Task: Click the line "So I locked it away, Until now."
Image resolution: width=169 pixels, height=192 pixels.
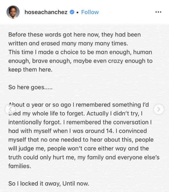Action: tap(49, 184)
